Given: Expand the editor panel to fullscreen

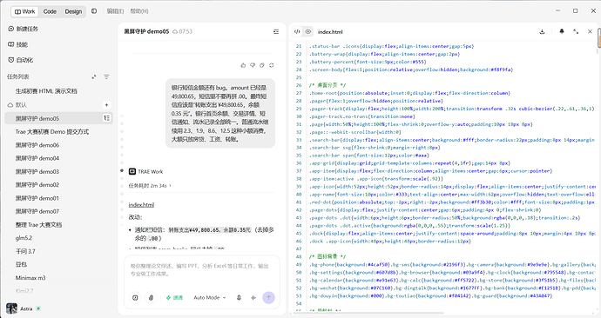Looking at the screenshot, I should [x=576, y=32].
